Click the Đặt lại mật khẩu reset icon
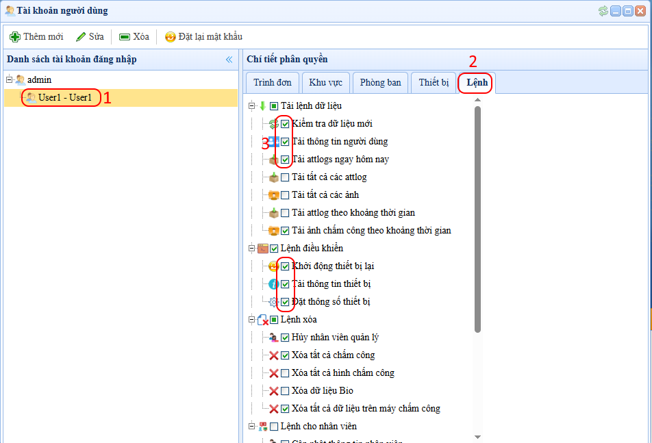This screenshot has width=652, height=443. [171, 37]
